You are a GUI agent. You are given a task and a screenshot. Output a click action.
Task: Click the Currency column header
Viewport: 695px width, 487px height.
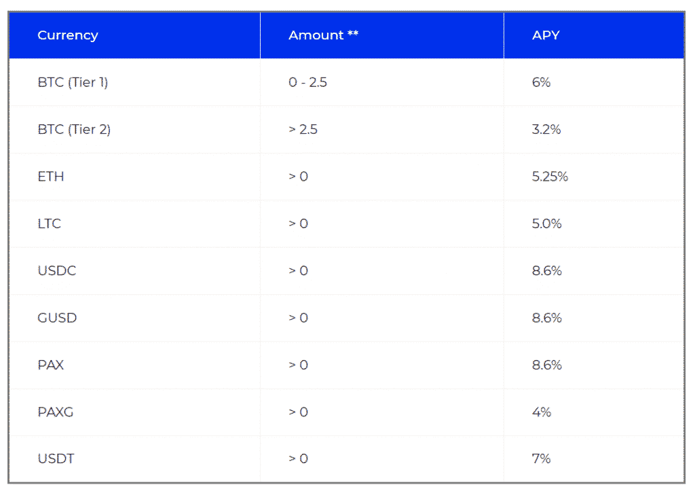click(x=68, y=35)
